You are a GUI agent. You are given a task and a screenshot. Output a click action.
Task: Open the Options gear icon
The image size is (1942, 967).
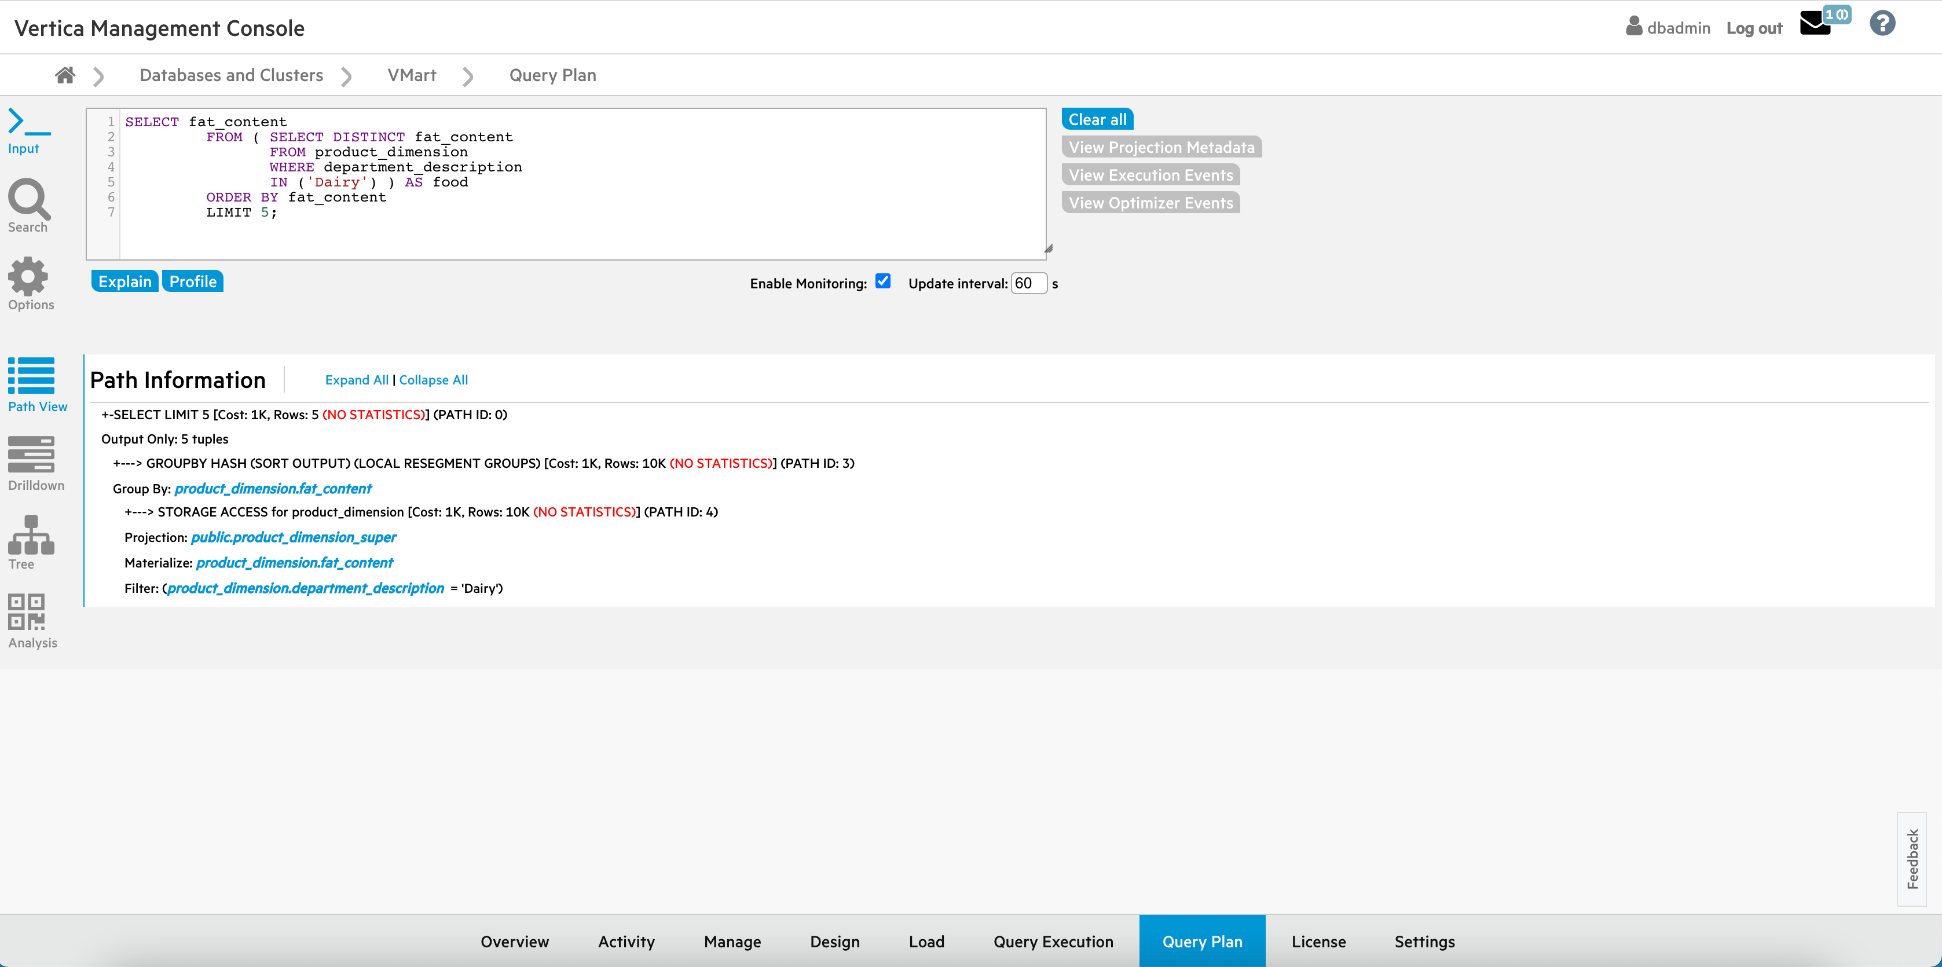tap(28, 277)
